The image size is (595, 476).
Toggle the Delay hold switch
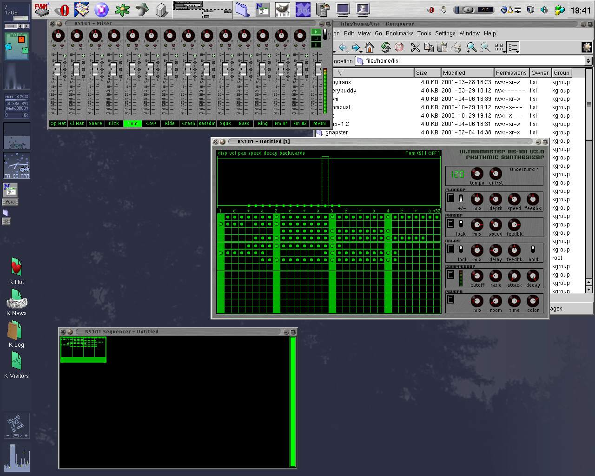(533, 250)
